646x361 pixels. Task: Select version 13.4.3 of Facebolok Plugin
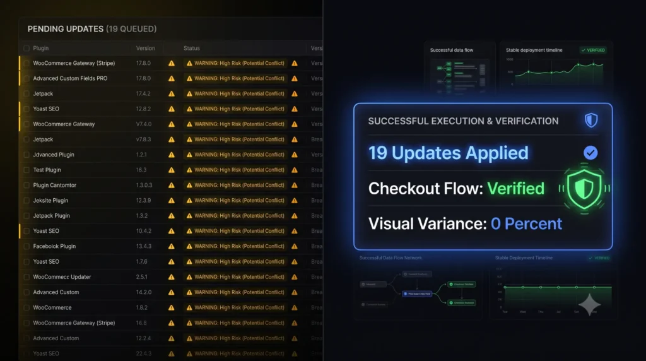144,246
